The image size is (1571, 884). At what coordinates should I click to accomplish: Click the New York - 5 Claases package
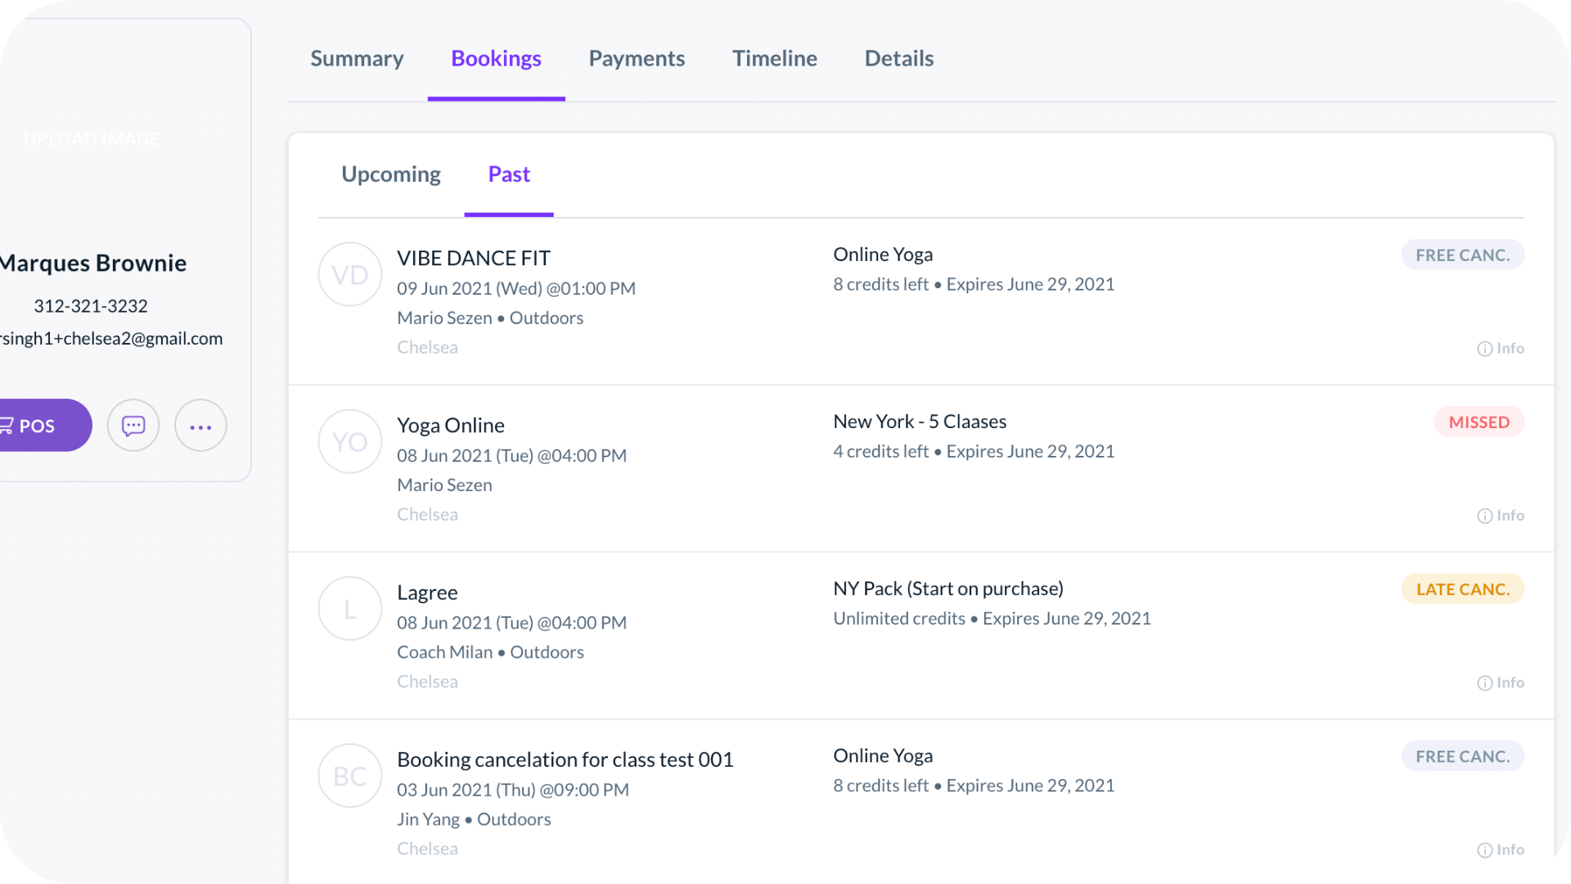click(920, 422)
